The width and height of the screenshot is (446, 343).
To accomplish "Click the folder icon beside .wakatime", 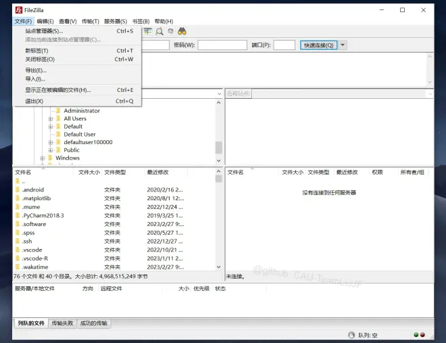I will (18, 267).
